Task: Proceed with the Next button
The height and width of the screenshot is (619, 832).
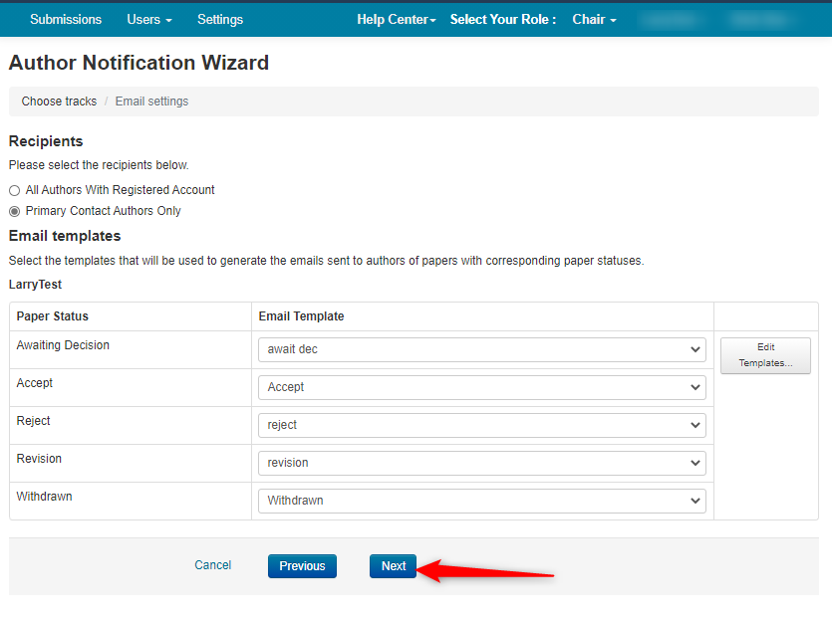Action: [x=394, y=566]
